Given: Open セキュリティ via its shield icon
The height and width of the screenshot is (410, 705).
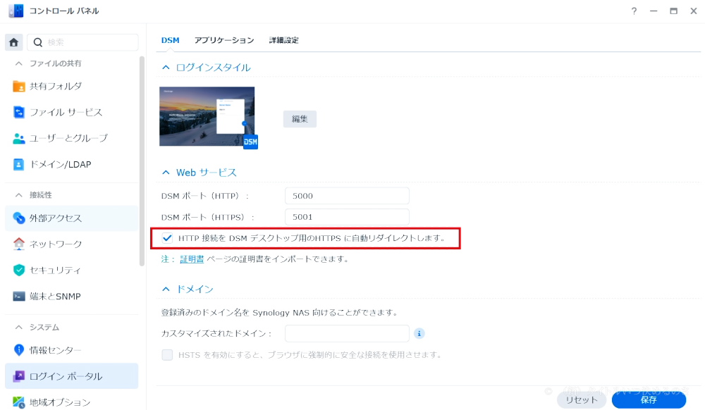Looking at the screenshot, I should (x=19, y=270).
